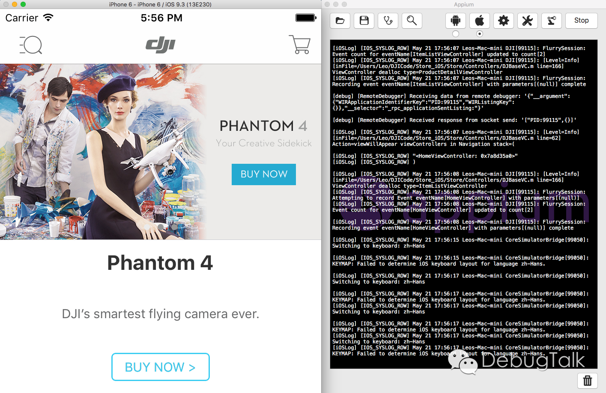Click 'DJI's smartest flying camera ever.' text

tap(161, 314)
